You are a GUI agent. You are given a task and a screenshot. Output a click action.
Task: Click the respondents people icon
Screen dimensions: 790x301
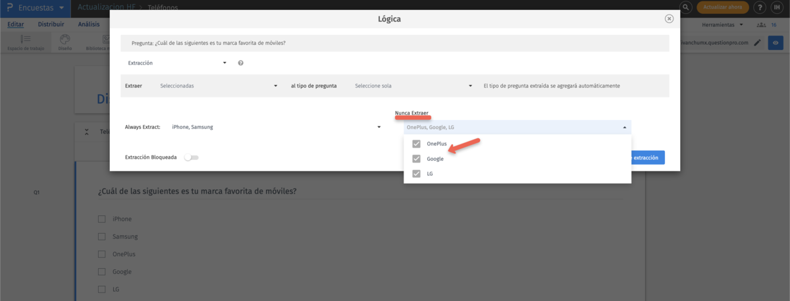(x=761, y=24)
